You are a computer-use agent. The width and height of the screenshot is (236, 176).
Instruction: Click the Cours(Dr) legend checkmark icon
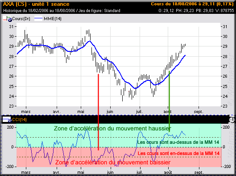point(10,20)
